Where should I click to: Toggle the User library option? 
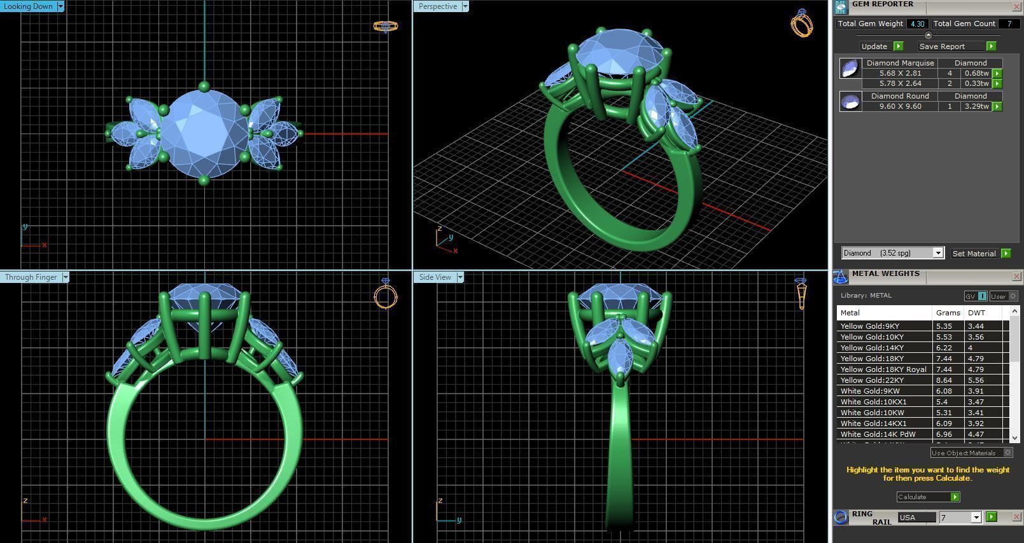[1004, 296]
